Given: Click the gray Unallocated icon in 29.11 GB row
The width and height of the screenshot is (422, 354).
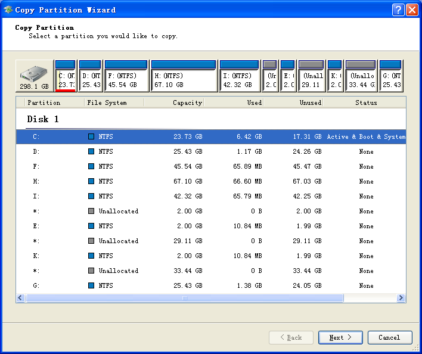Looking at the screenshot, I should click(x=91, y=241).
